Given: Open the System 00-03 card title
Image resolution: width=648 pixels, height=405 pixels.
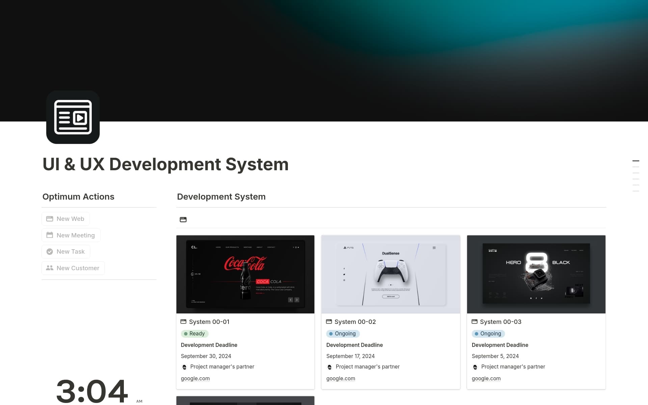Looking at the screenshot, I should (x=501, y=322).
